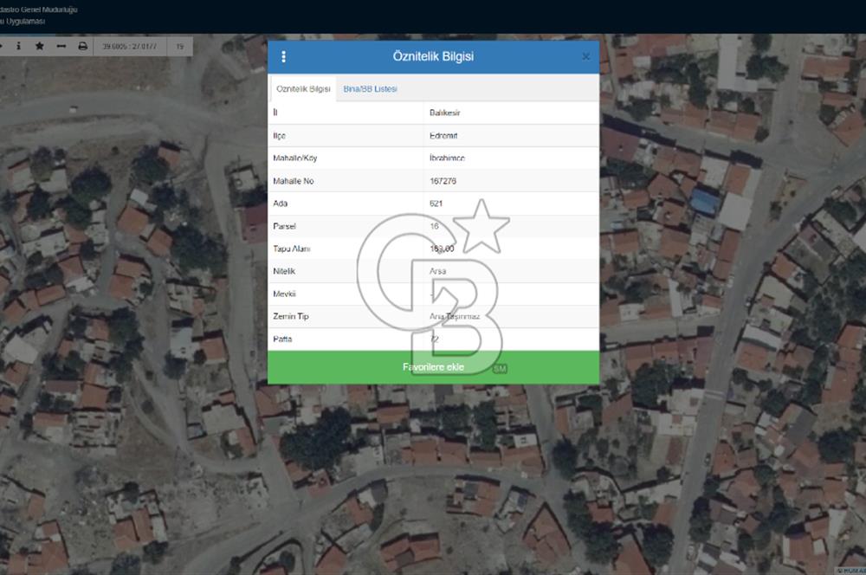Click the Zemin Tip row label

[291, 316]
